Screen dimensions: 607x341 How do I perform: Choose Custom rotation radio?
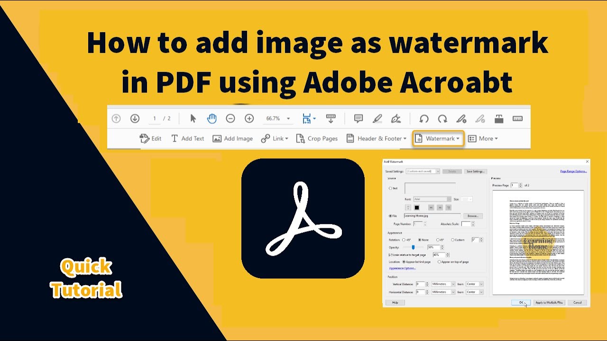453,240
